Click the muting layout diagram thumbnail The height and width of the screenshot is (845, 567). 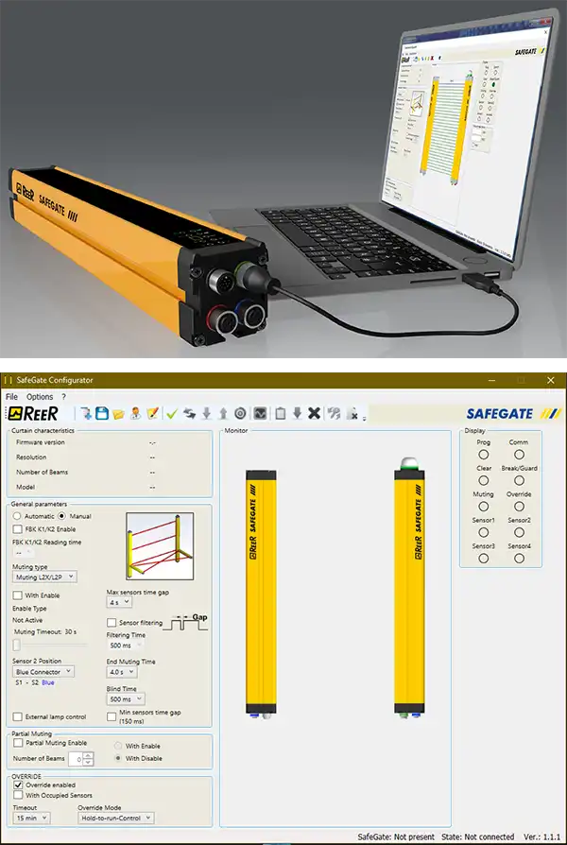point(160,546)
